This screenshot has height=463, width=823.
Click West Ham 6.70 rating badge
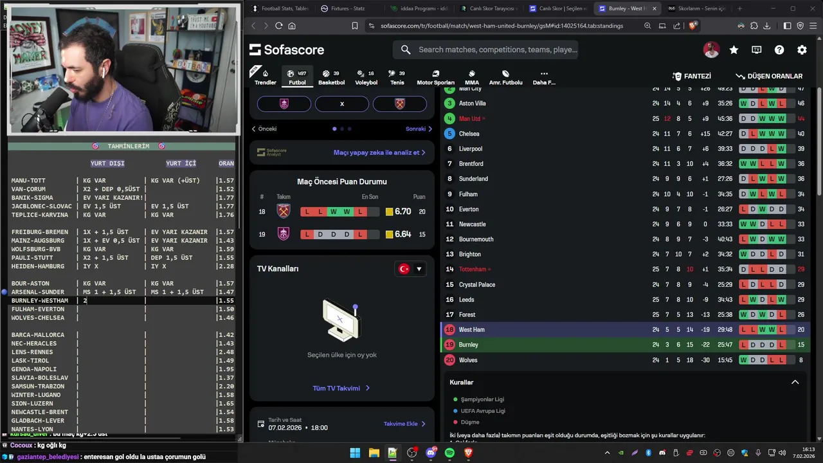(398, 212)
